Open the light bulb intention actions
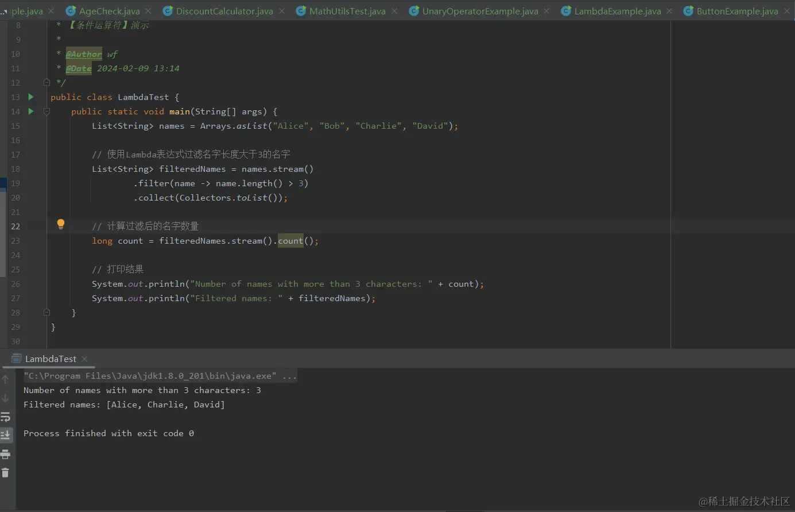Screen dimensions: 795x512 pyautogui.click(x=61, y=225)
